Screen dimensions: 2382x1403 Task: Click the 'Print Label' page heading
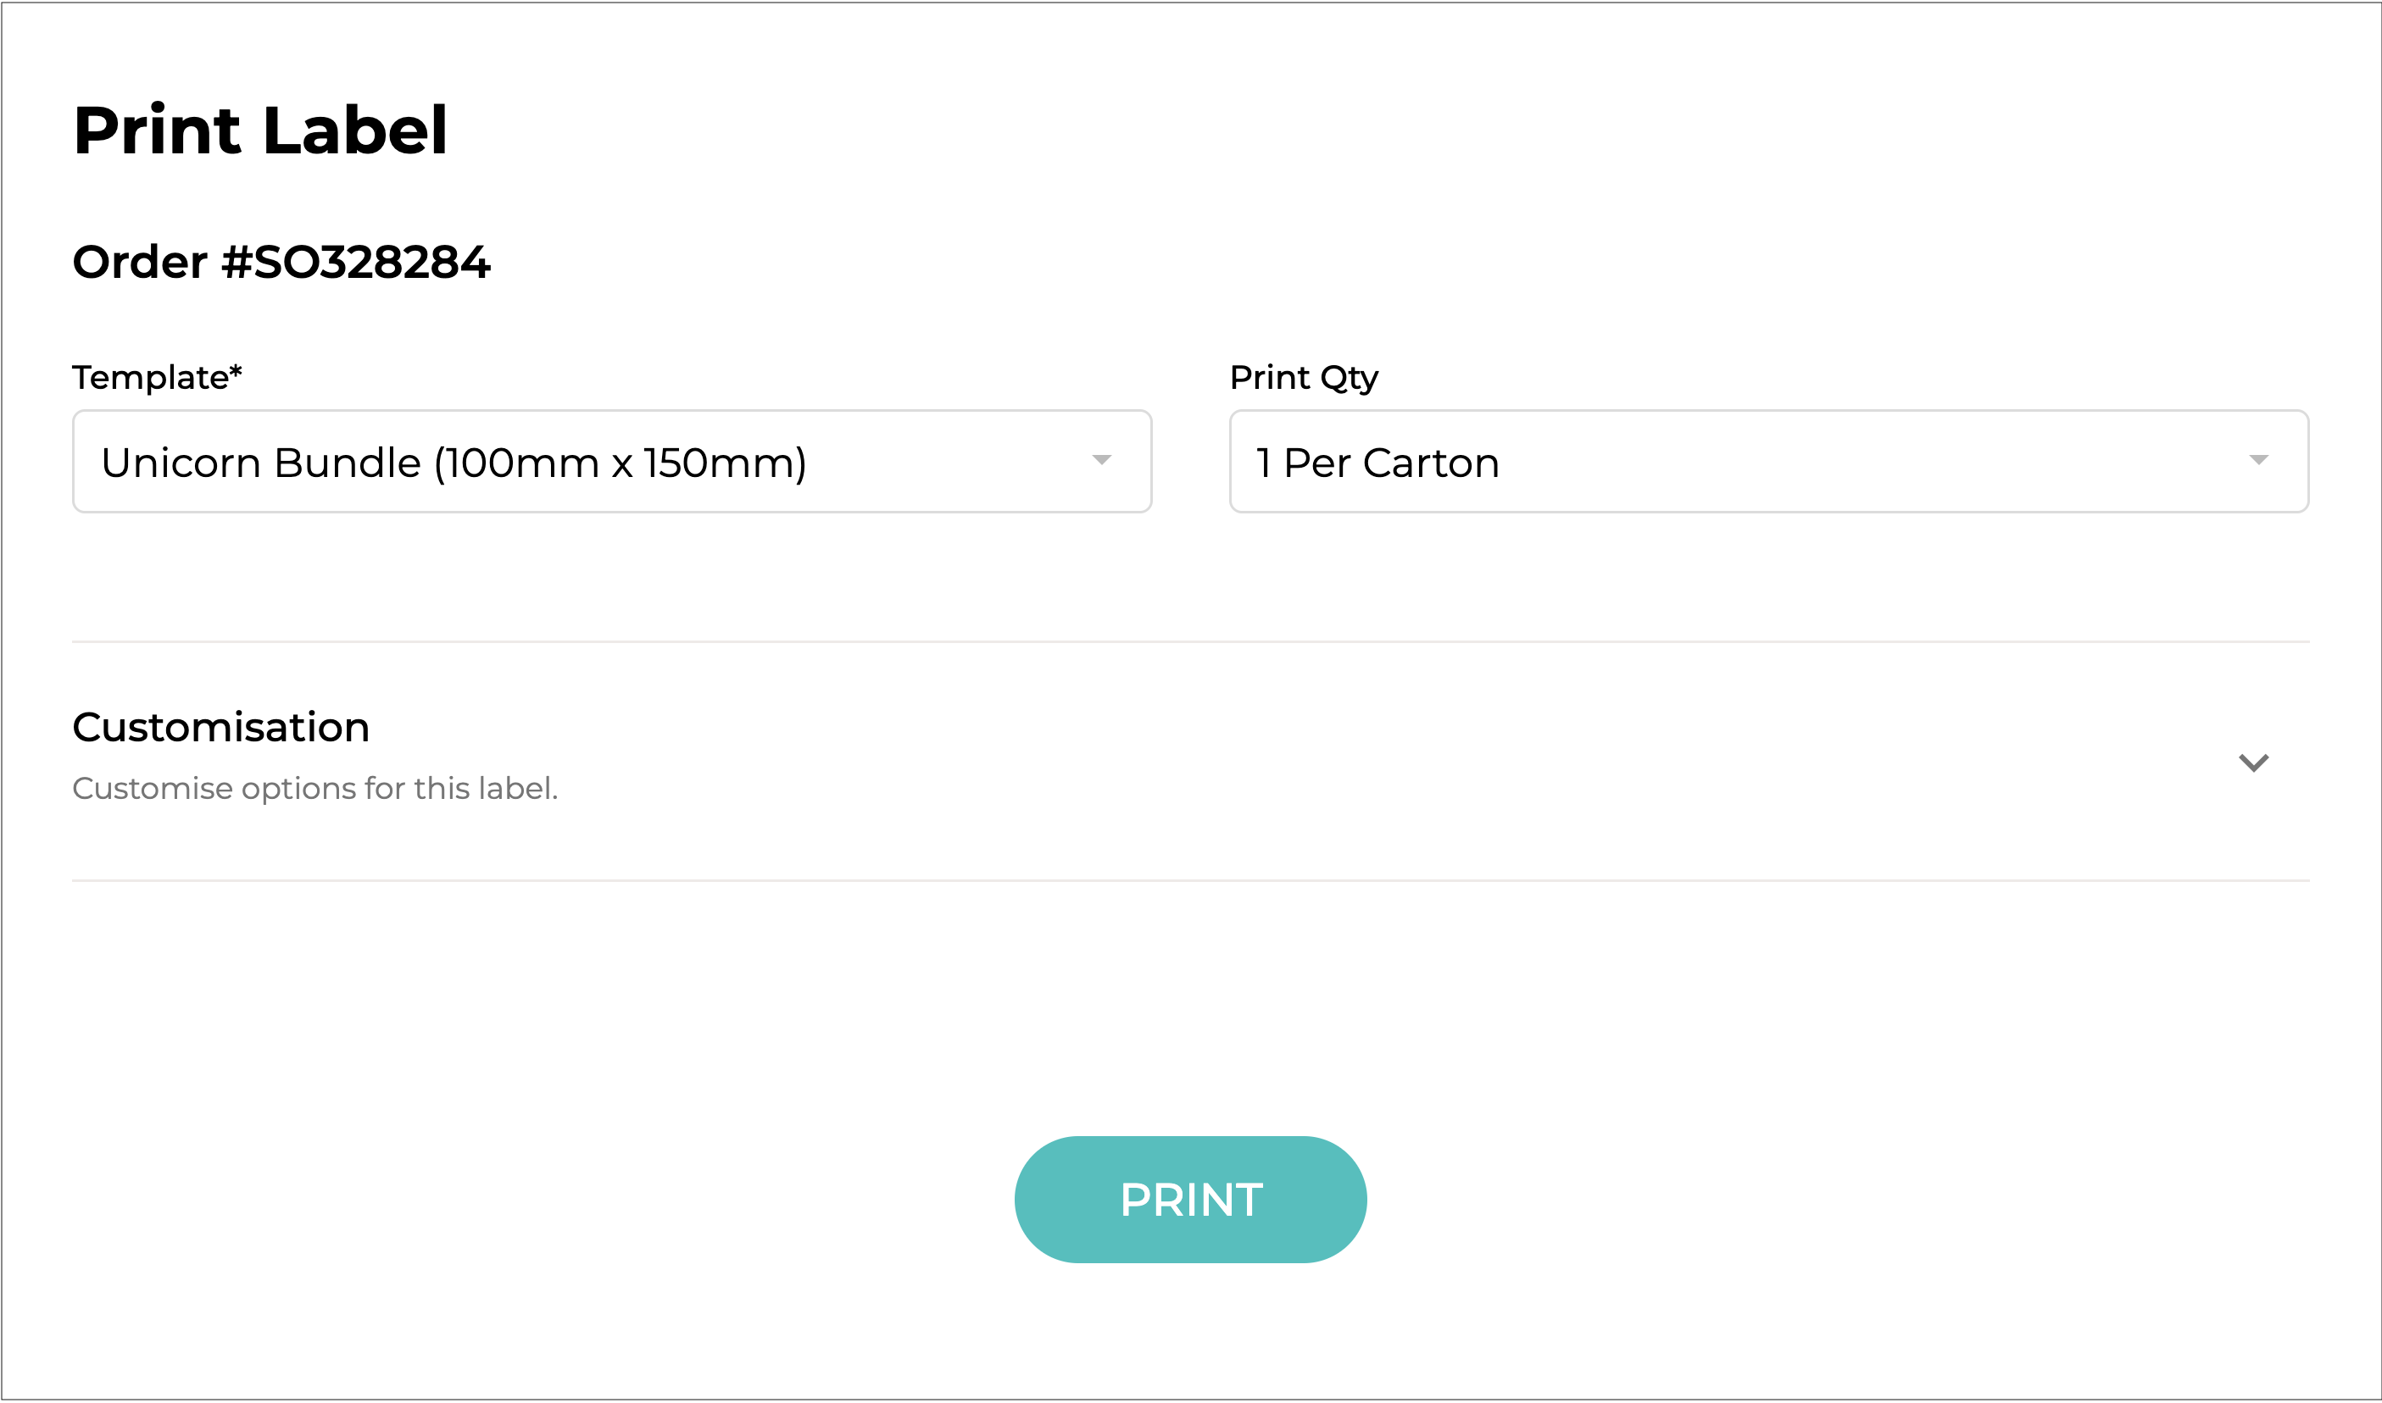[260, 130]
